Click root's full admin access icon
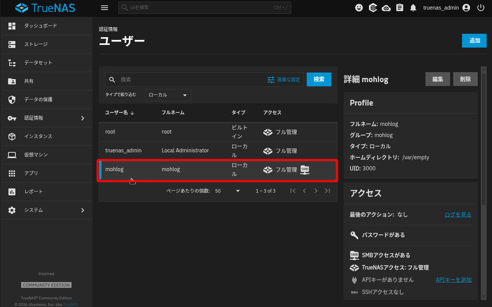The width and height of the screenshot is (492, 307). click(268, 132)
